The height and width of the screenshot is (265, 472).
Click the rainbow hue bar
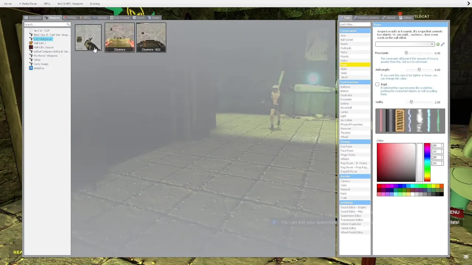coord(427,162)
